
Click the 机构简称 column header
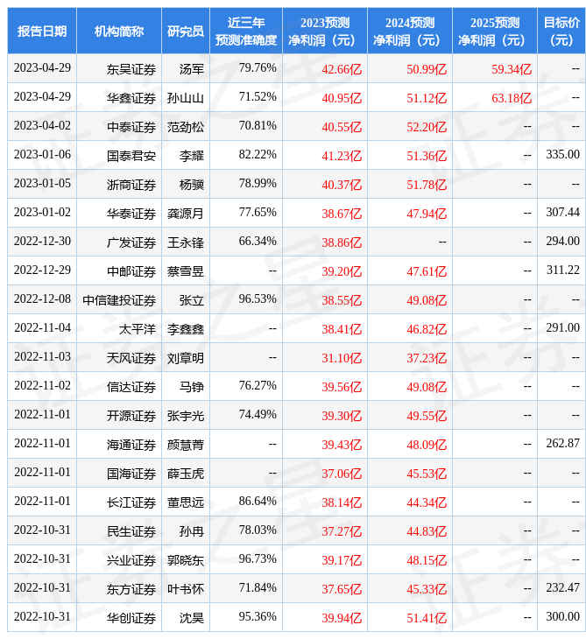coord(119,31)
